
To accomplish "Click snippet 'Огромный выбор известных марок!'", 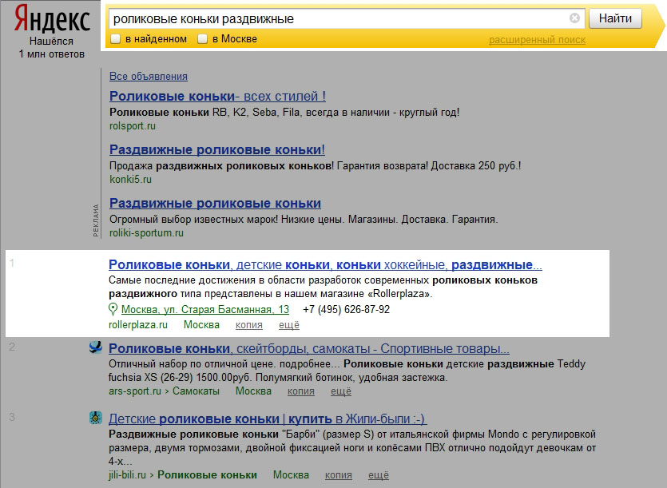I will point(304,220).
